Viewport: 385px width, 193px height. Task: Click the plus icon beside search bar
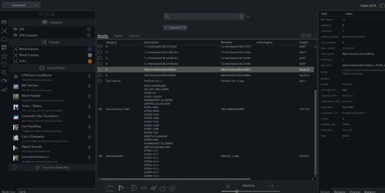(249, 17)
